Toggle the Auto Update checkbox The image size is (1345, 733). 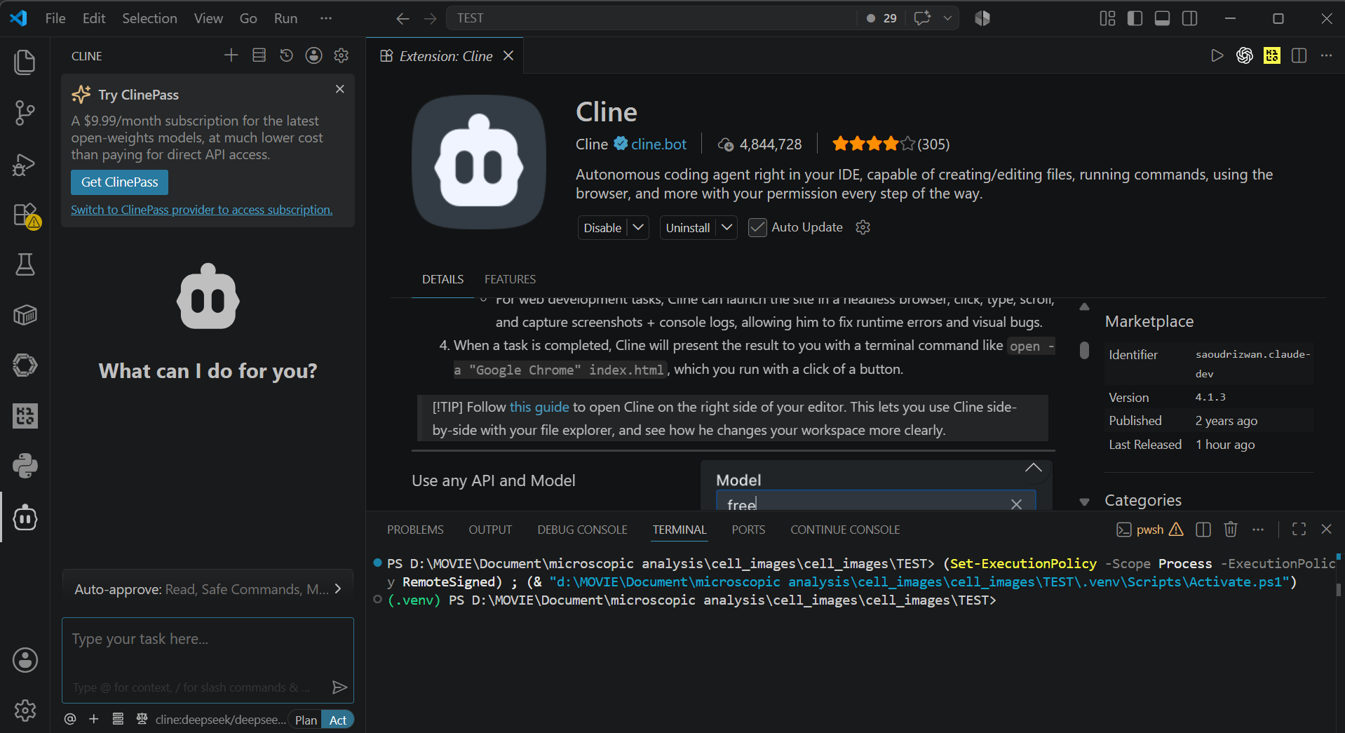(x=757, y=227)
